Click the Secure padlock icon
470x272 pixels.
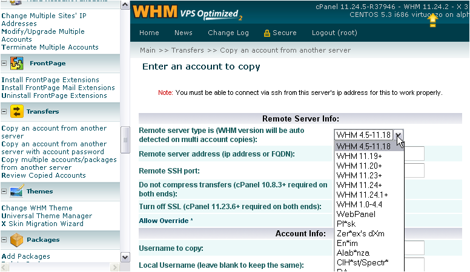coord(266,33)
